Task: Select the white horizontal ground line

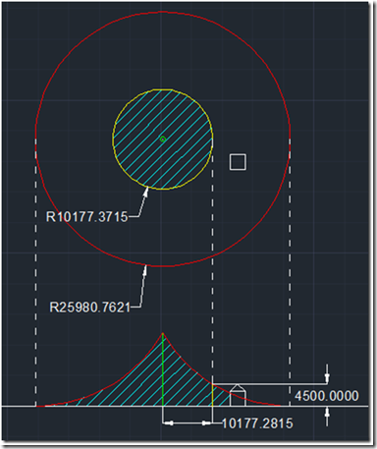Action: click(185, 407)
